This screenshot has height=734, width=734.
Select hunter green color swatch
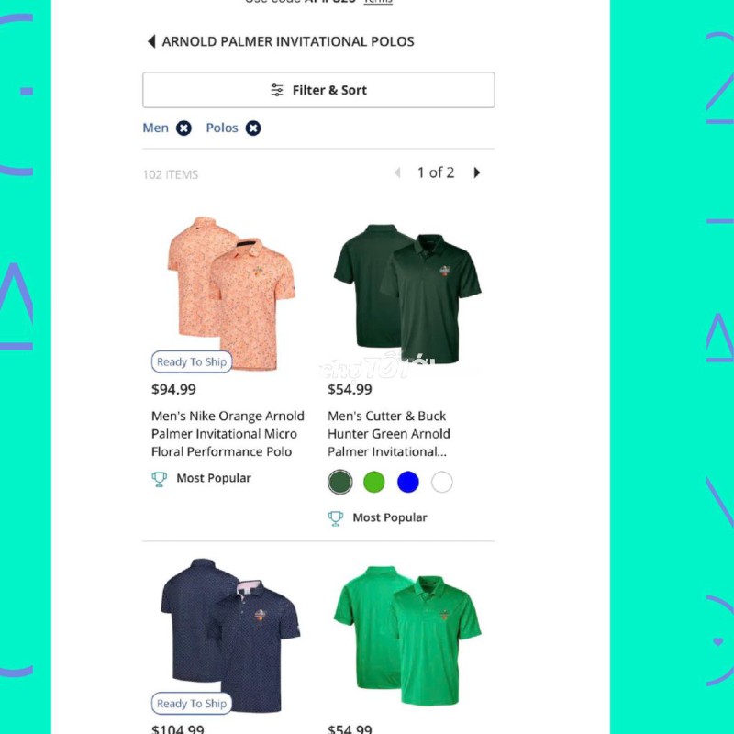pyautogui.click(x=339, y=482)
